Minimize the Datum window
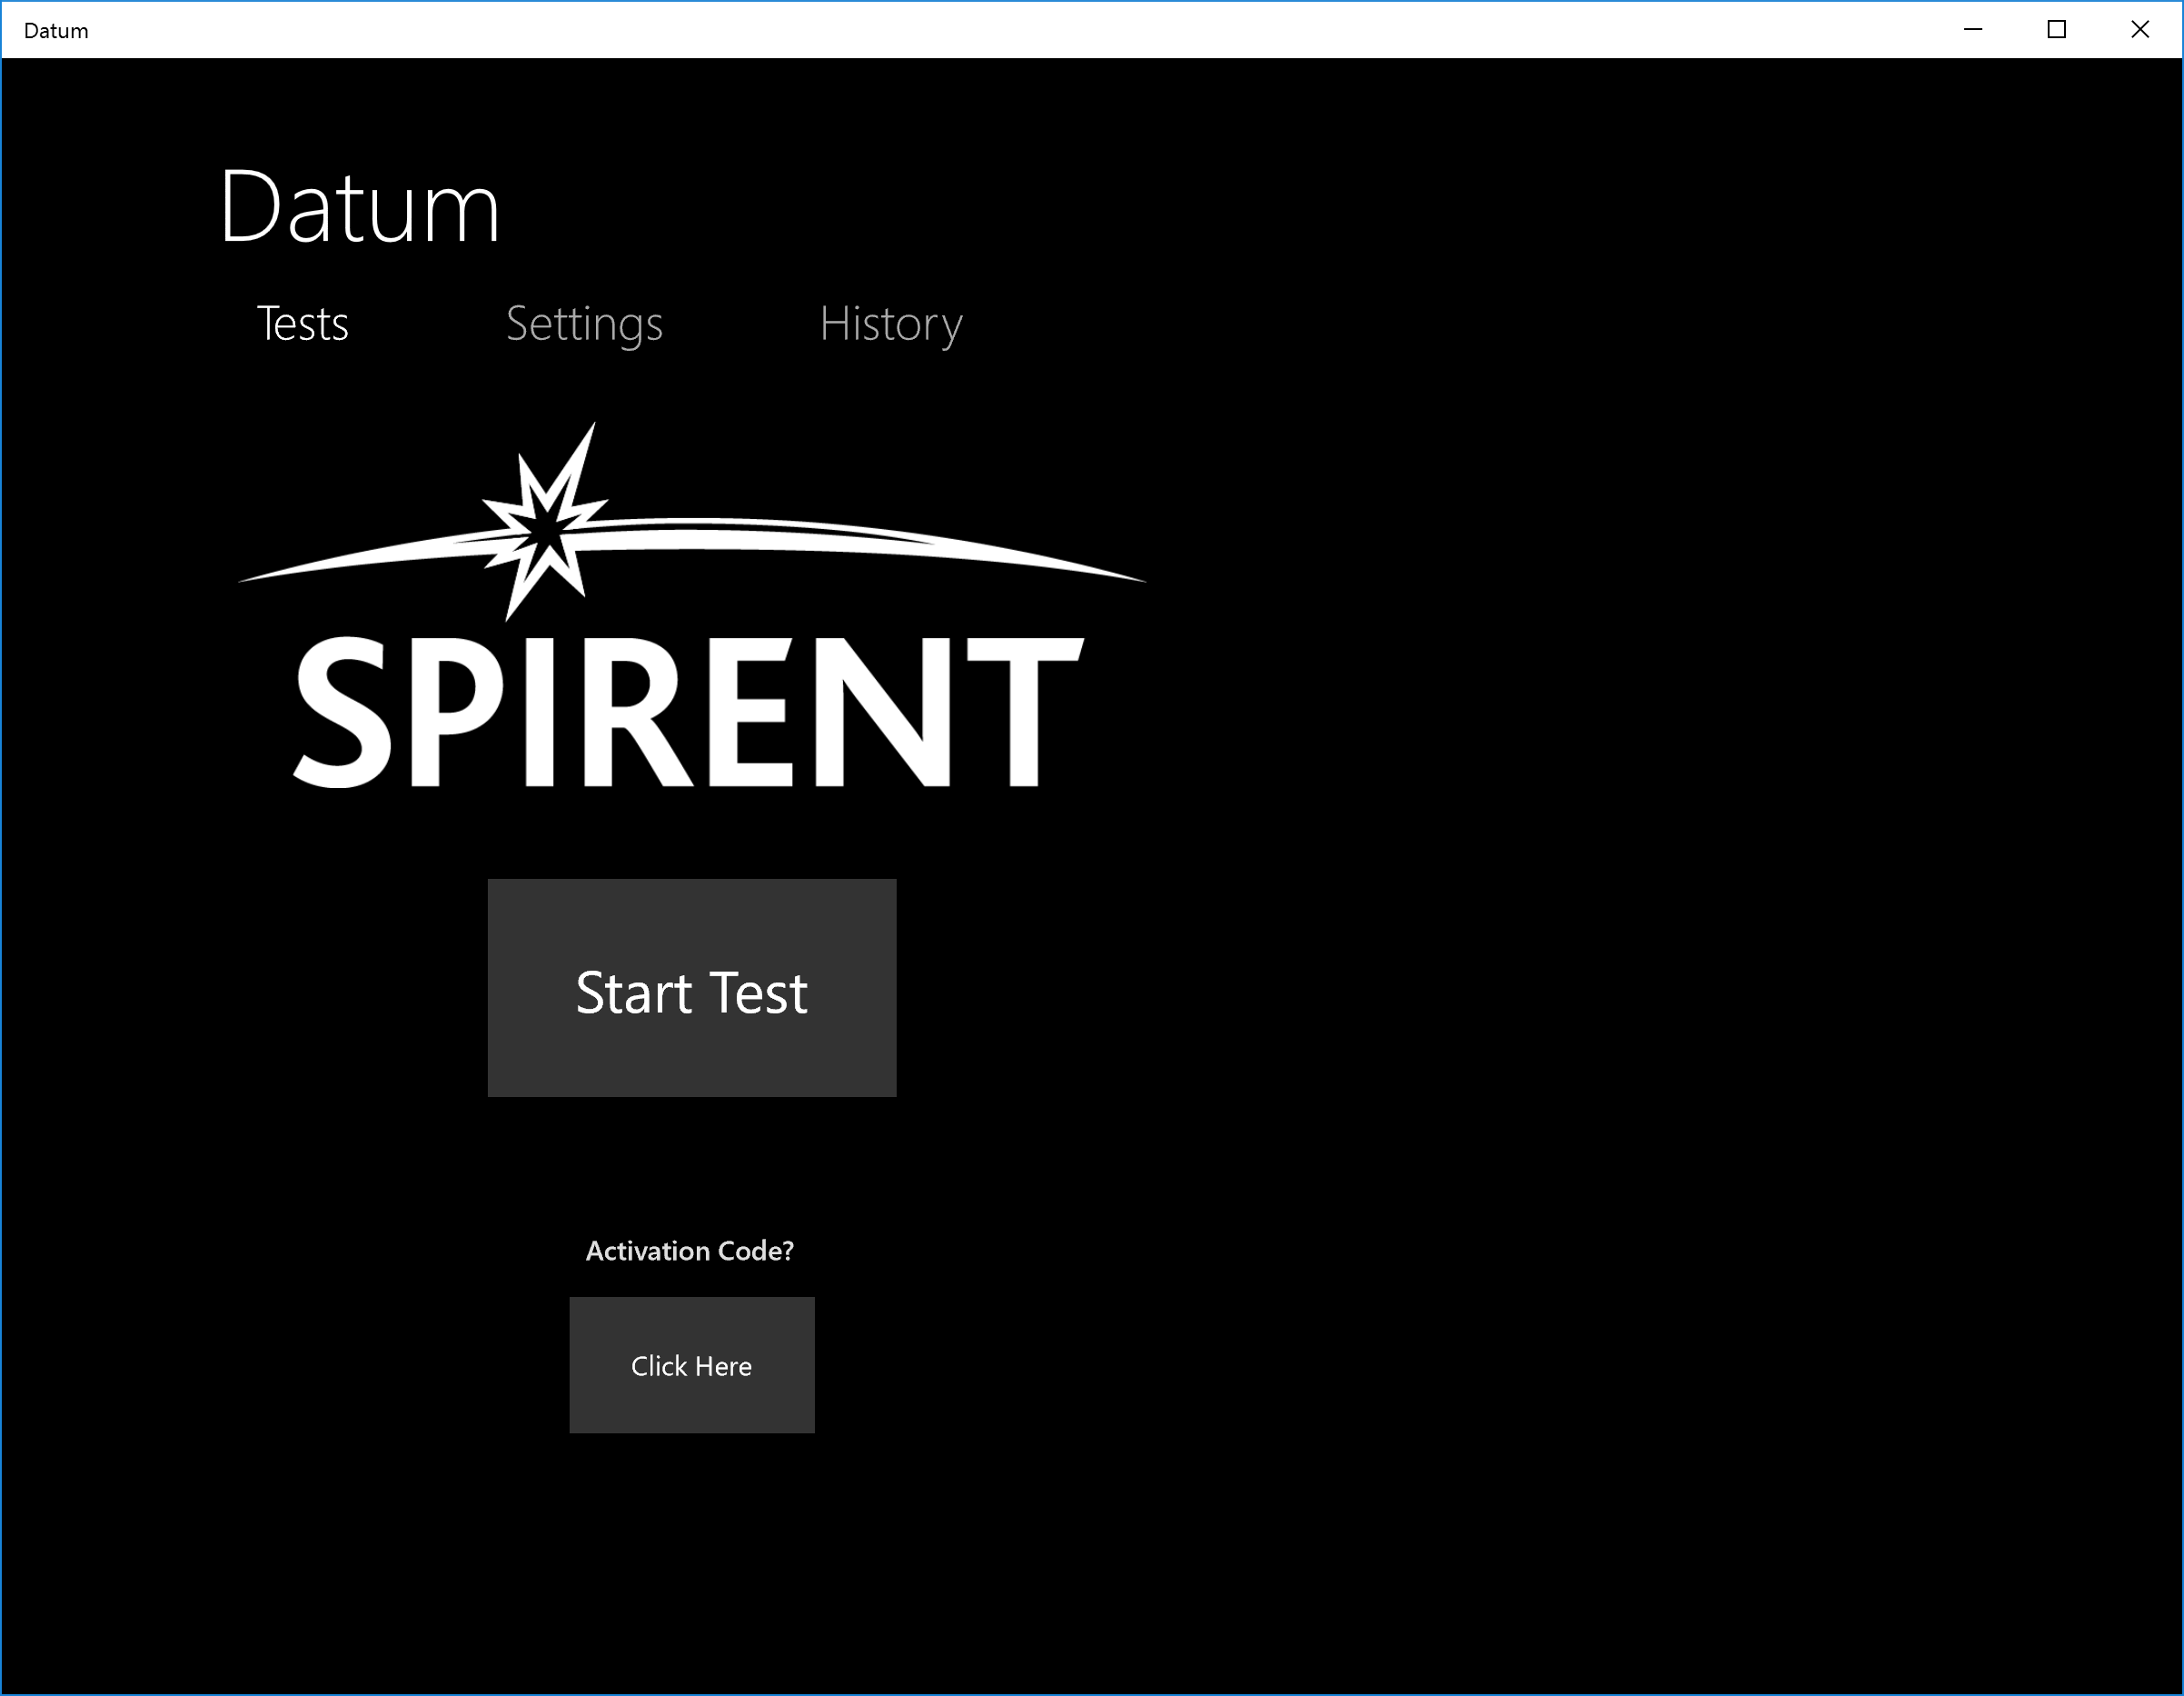The width and height of the screenshot is (2184, 1696). tap(1972, 30)
